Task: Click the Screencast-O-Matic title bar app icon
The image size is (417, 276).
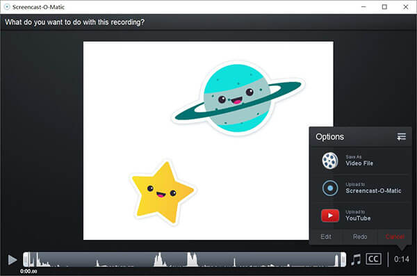Action: pyautogui.click(x=7, y=7)
